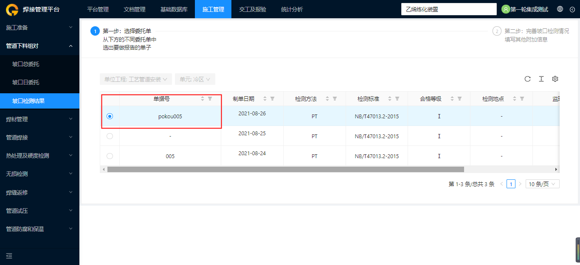The height and width of the screenshot is (265, 580).
Task: Expand 热处理及硬度检测 sidebar section
Action: 39,156
